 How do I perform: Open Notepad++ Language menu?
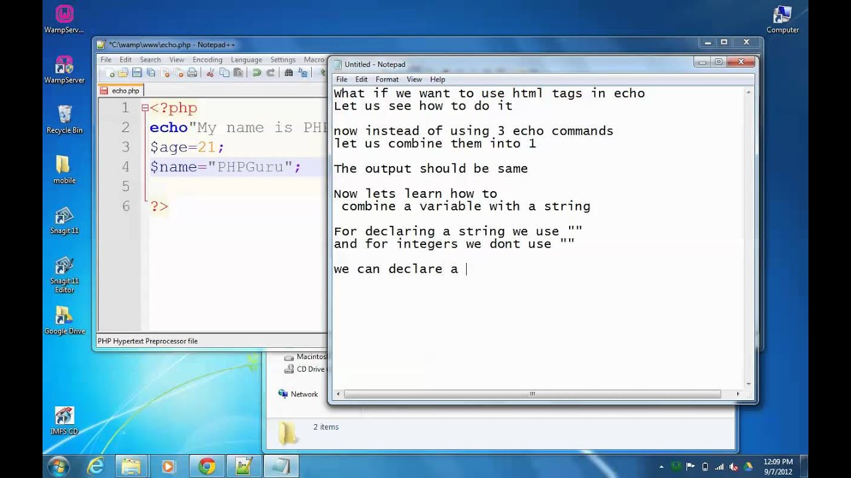point(247,60)
